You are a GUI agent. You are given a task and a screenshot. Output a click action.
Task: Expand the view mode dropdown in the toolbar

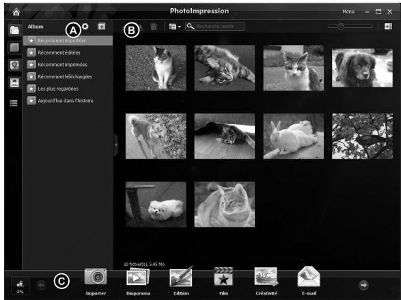tap(175, 27)
